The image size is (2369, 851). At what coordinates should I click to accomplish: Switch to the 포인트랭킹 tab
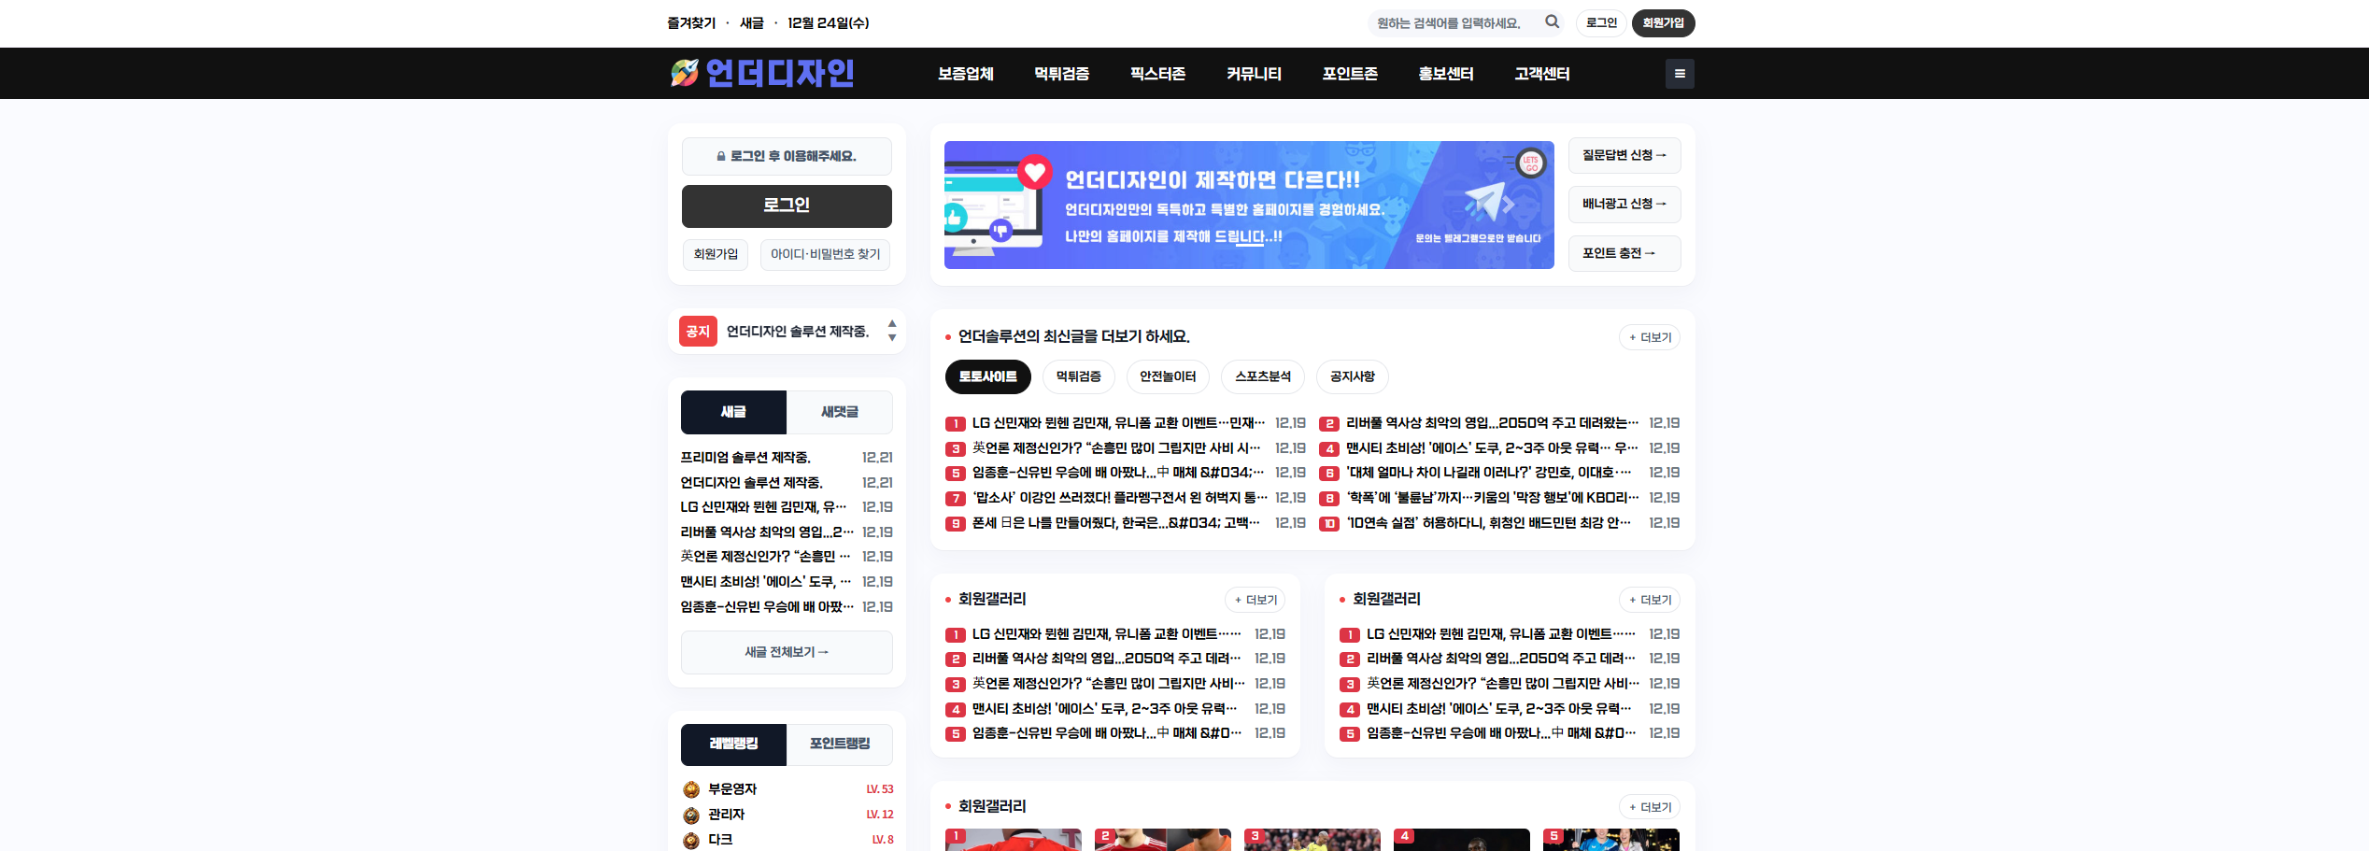839,744
